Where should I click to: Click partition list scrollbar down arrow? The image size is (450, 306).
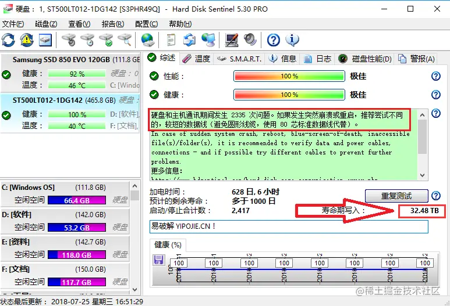tap(135, 289)
